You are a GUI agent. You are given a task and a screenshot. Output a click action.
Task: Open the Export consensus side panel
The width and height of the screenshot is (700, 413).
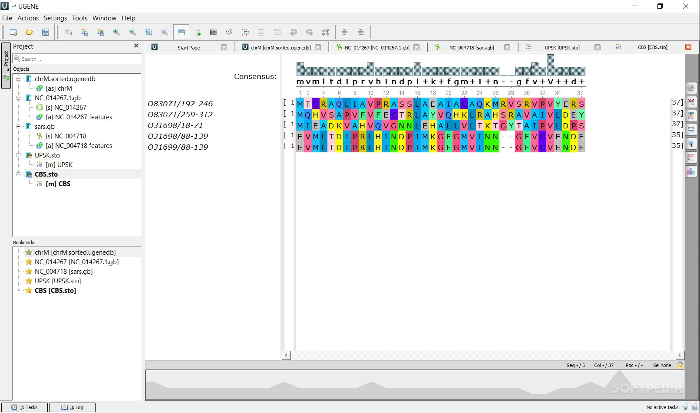(x=691, y=157)
